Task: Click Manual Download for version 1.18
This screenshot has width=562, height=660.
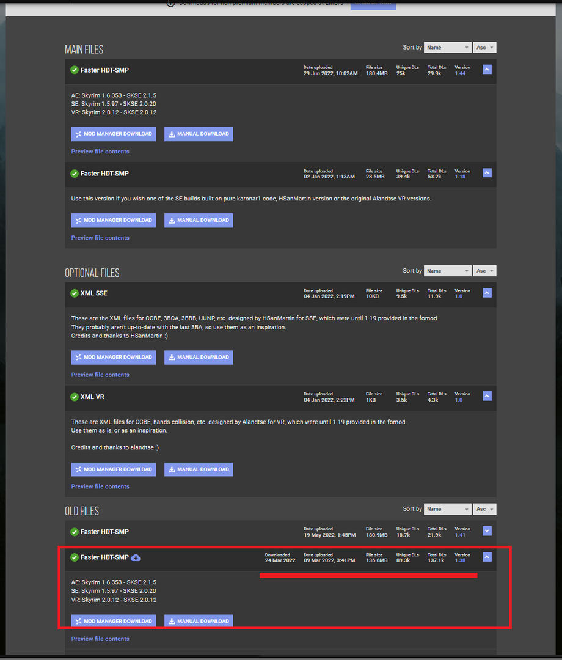Action: pyautogui.click(x=199, y=221)
